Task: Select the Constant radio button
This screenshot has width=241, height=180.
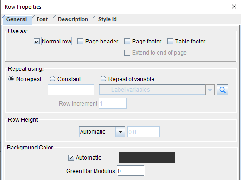Action: click(x=52, y=79)
